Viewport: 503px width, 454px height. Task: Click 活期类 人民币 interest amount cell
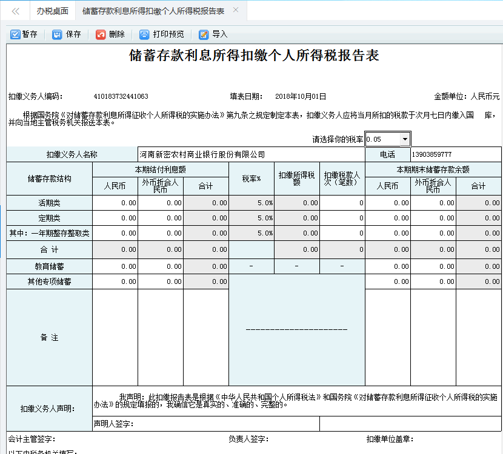coord(115,203)
